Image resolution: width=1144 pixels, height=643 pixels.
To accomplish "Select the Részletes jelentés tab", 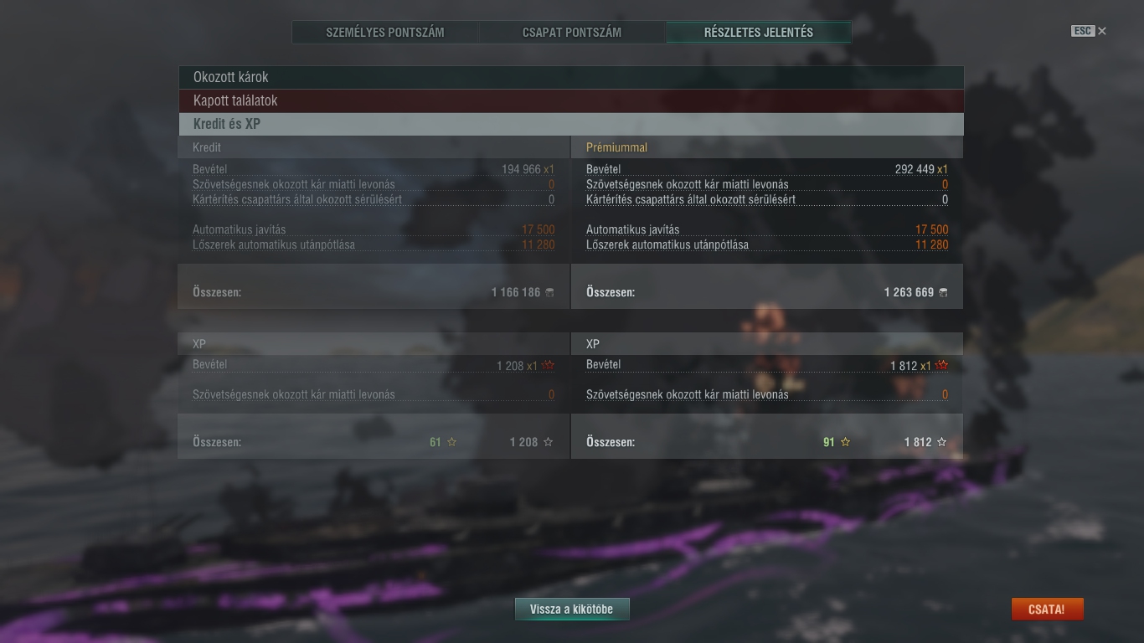I will [x=759, y=32].
